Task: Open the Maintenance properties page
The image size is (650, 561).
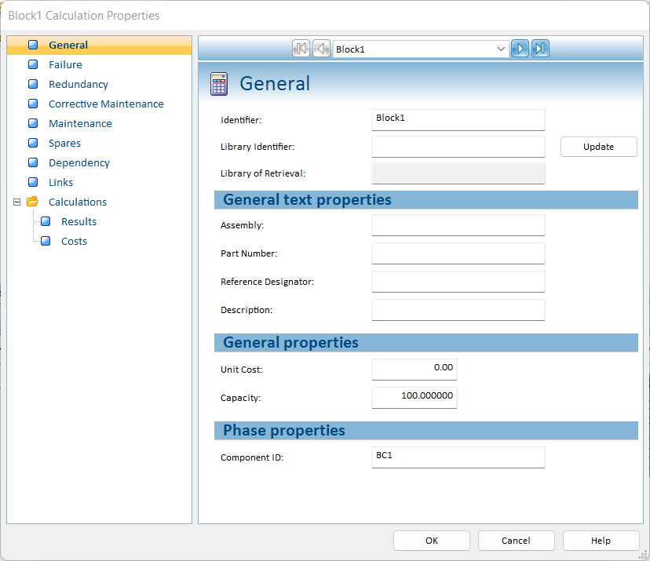Action: [x=80, y=123]
